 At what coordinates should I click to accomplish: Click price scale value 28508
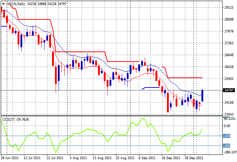tap(229, 19)
